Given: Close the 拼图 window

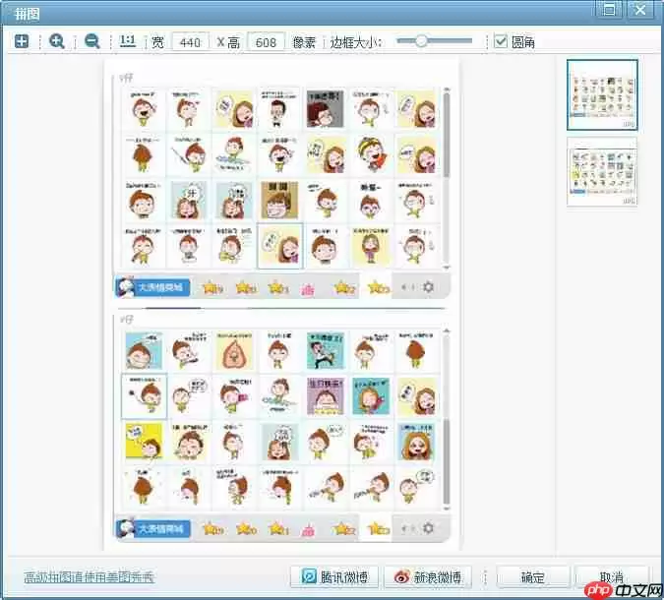Looking at the screenshot, I should [x=639, y=9].
